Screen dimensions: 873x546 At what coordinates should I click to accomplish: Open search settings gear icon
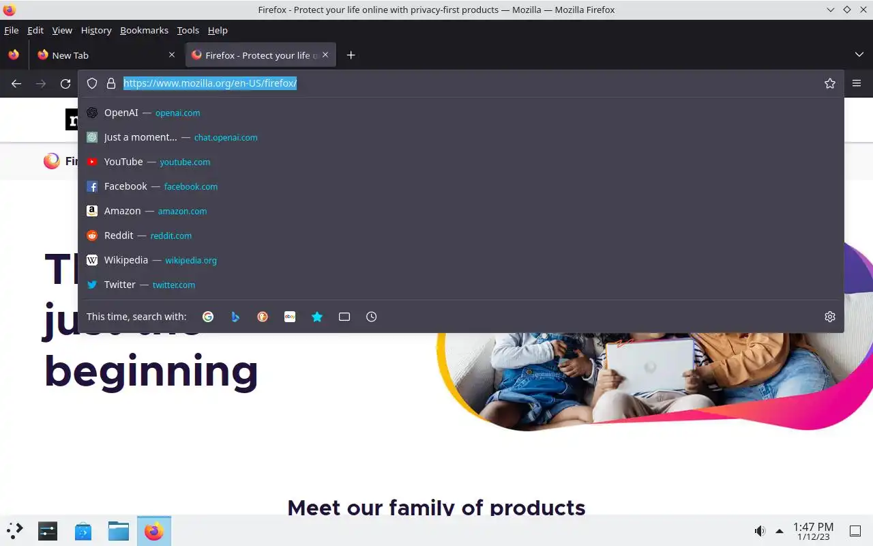830,317
